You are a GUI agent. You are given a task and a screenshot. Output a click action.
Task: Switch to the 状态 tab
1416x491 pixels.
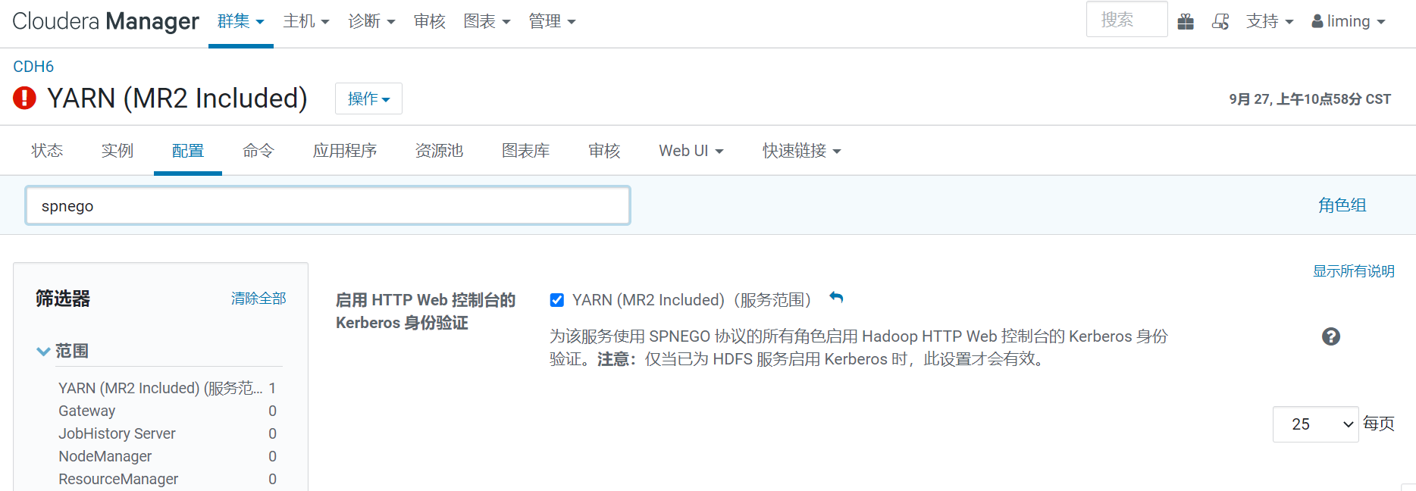[47, 151]
